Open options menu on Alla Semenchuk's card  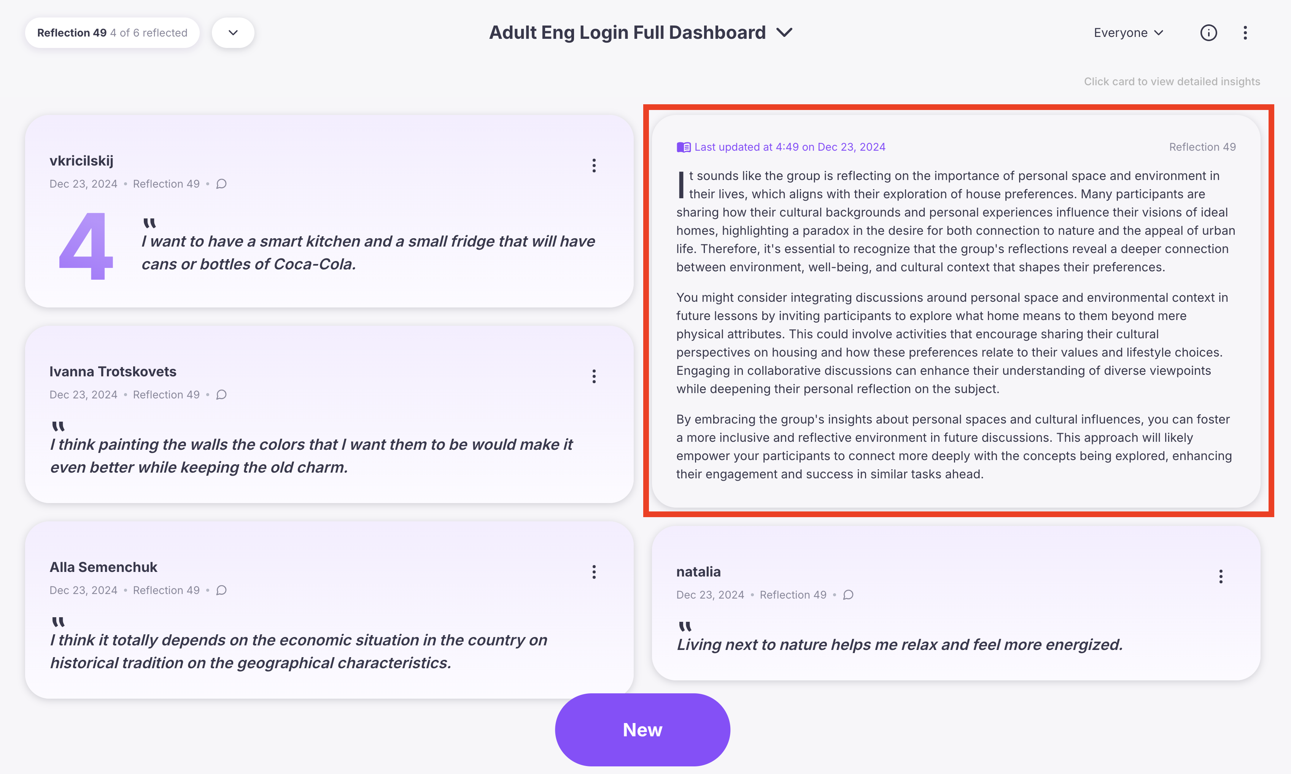point(594,572)
